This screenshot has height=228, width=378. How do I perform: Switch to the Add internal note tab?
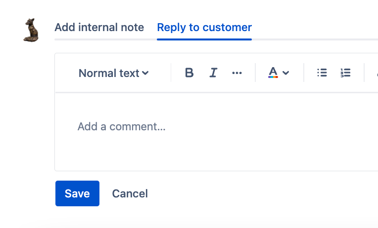(99, 28)
